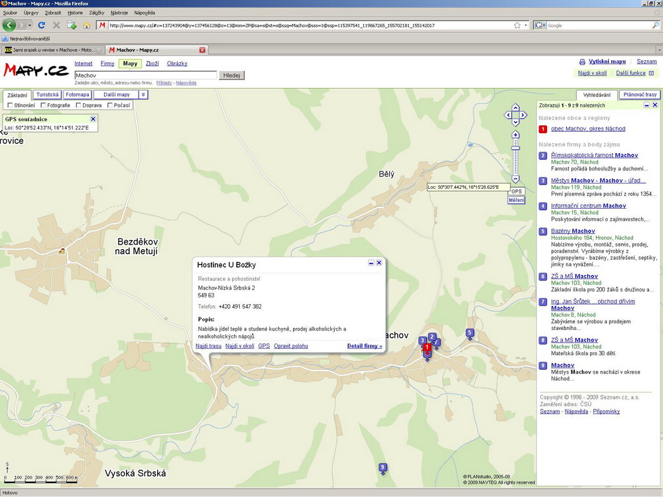Screen dimensions: 663x497
Task: Open Detail firmy link in popup
Action: [365, 346]
